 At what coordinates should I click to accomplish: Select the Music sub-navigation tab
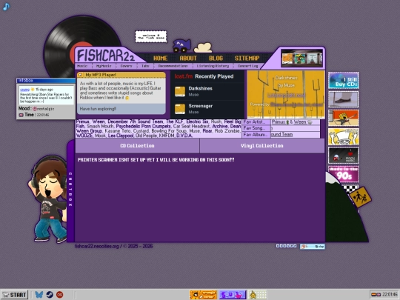pos(82,66)
